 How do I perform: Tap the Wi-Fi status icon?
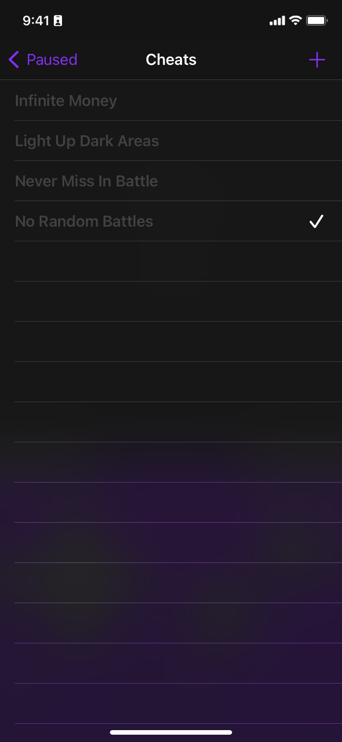[x=295, y=21]
